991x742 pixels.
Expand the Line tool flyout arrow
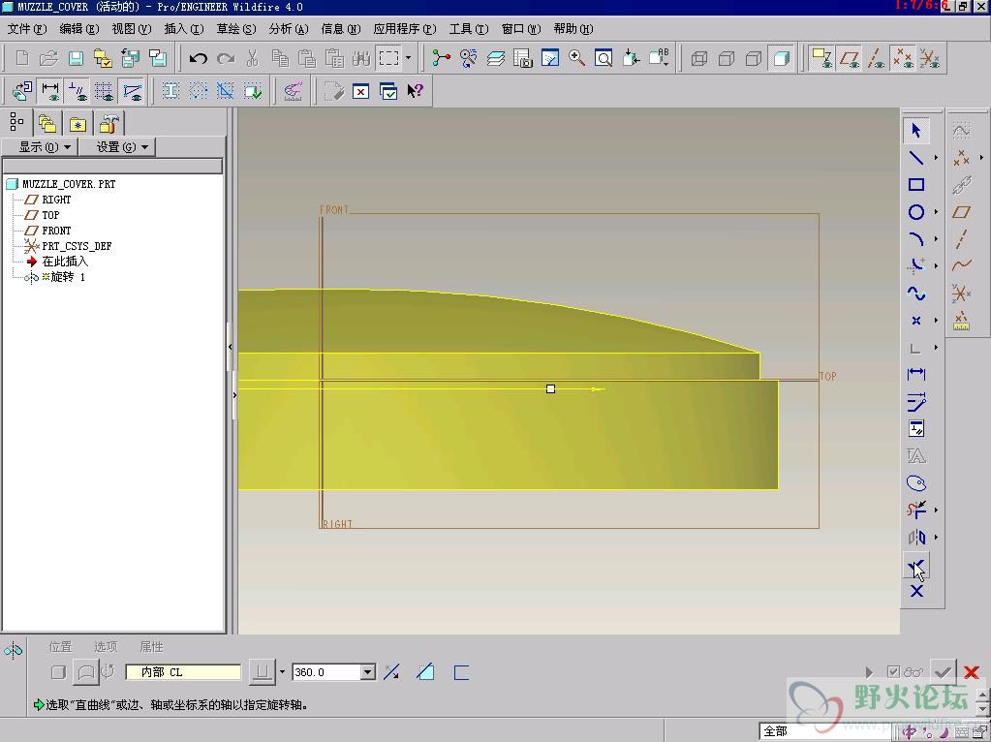(936, 158)
